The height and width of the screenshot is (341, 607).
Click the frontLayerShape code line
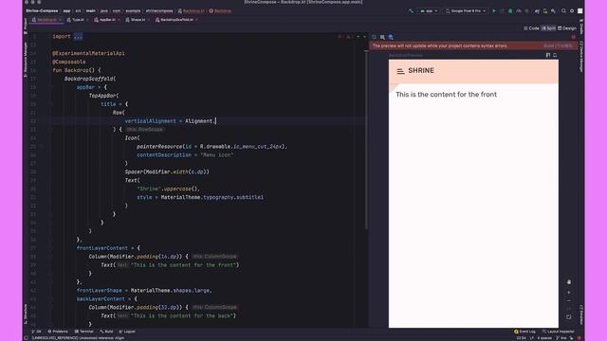coord(144,291)
